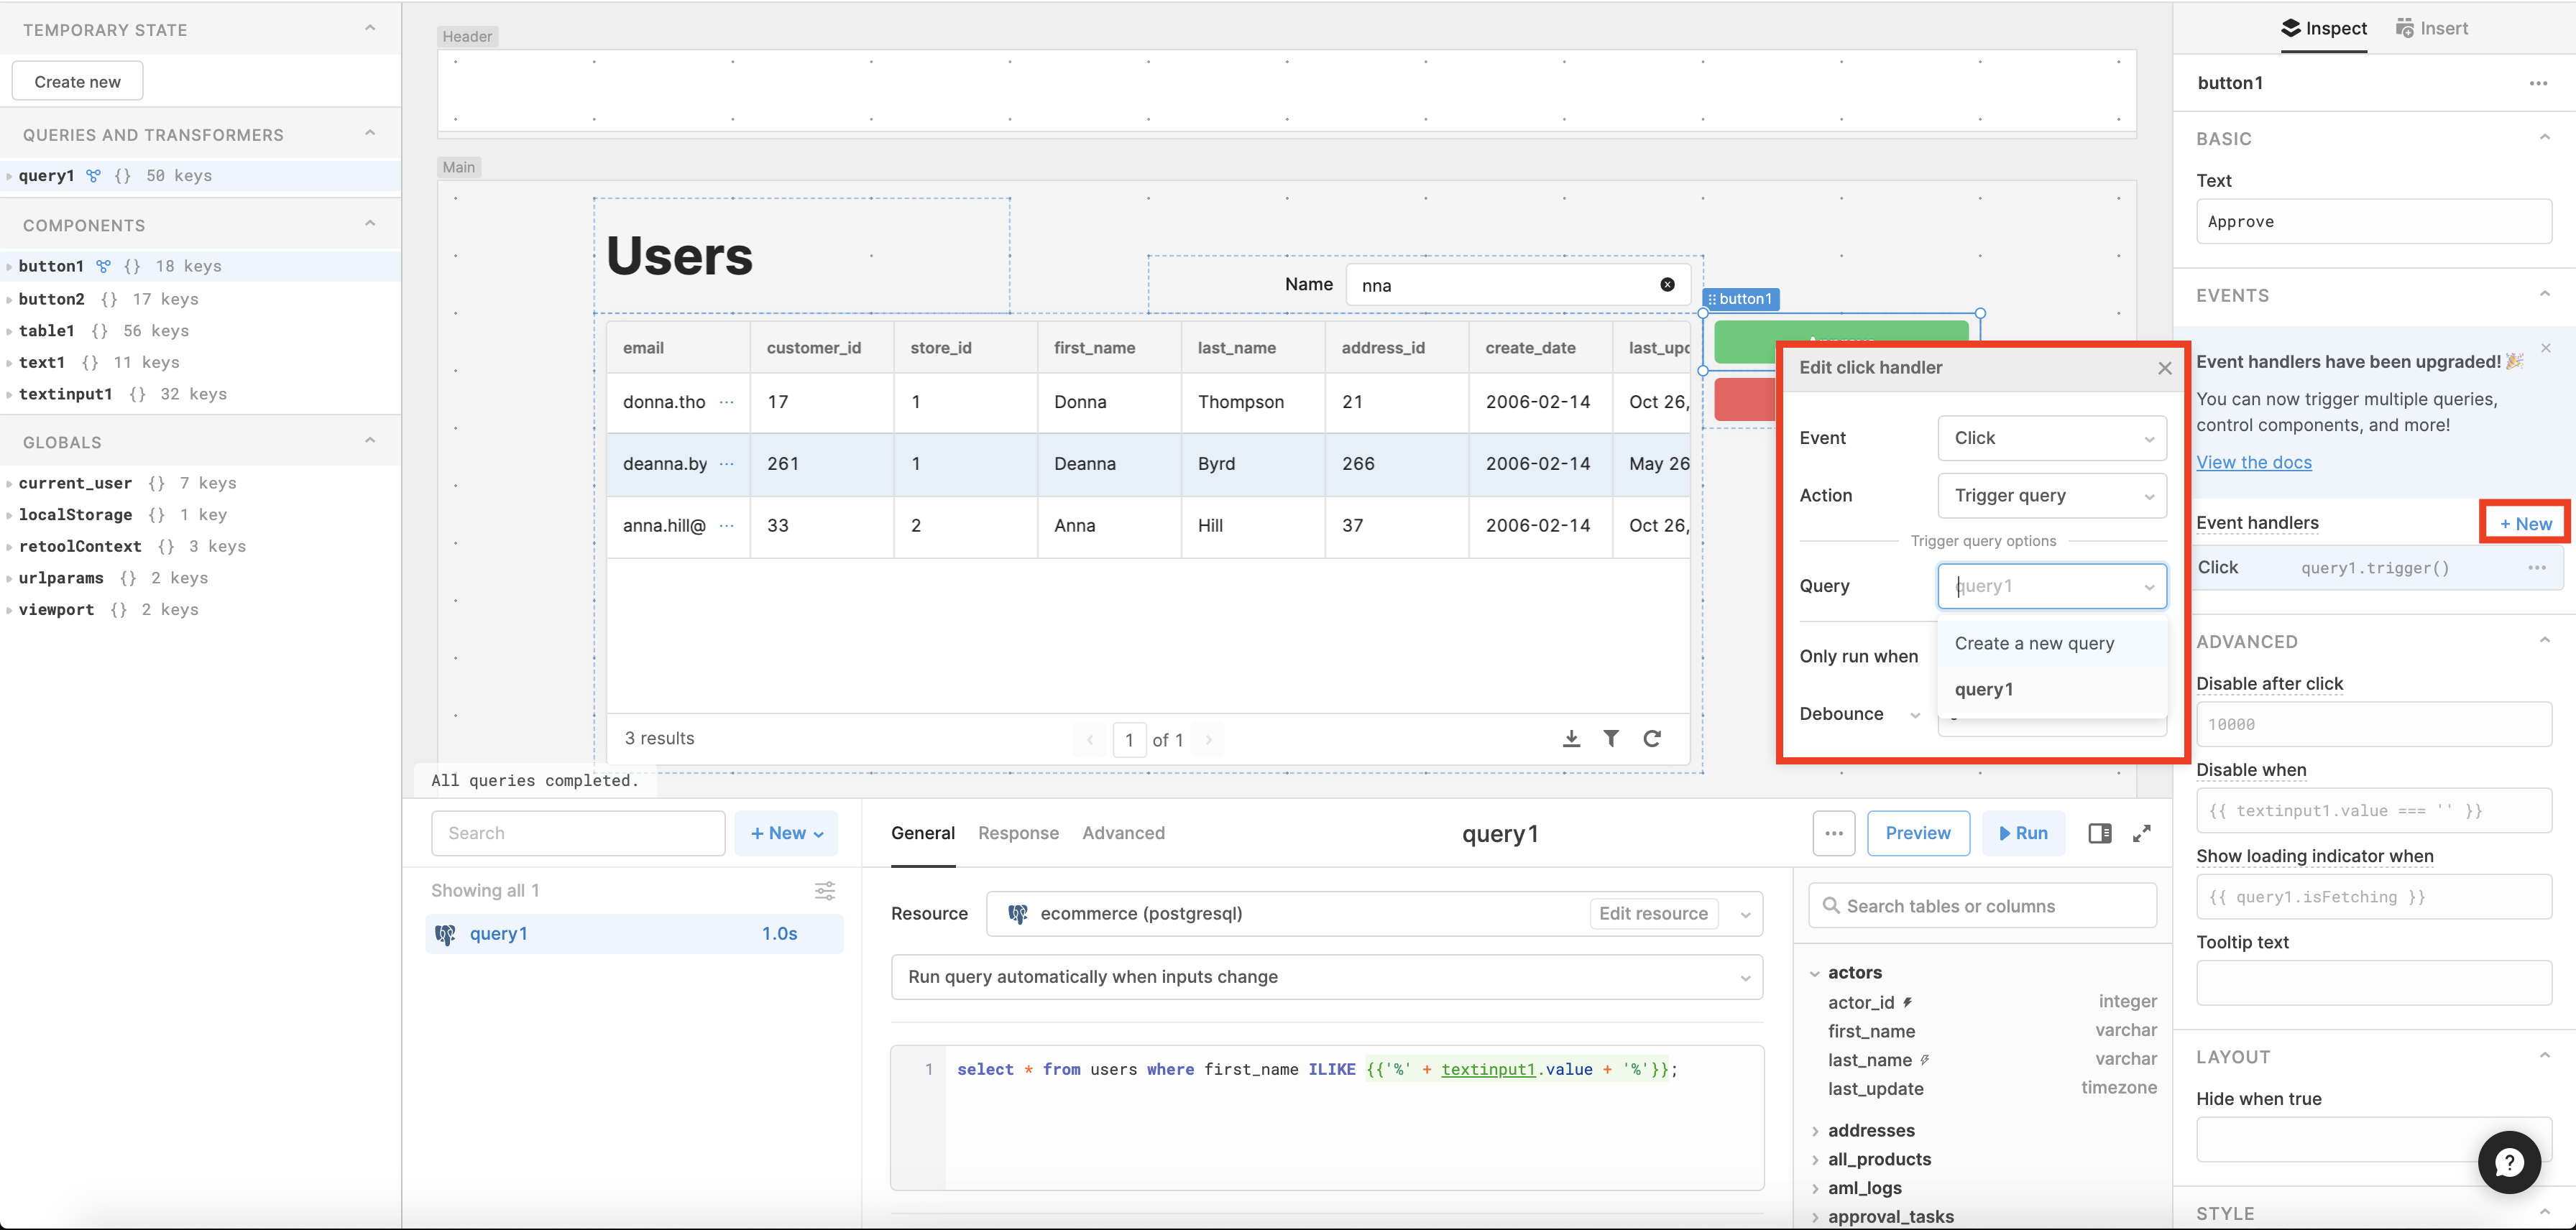Expand anna.hill@ email cell ellipsis
This screenshot has width=2576, height=1230.
[x=726, y=526]
